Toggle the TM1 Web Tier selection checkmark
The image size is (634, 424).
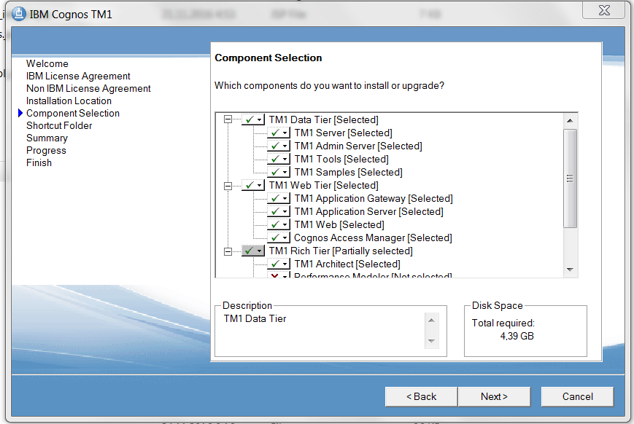253,185
